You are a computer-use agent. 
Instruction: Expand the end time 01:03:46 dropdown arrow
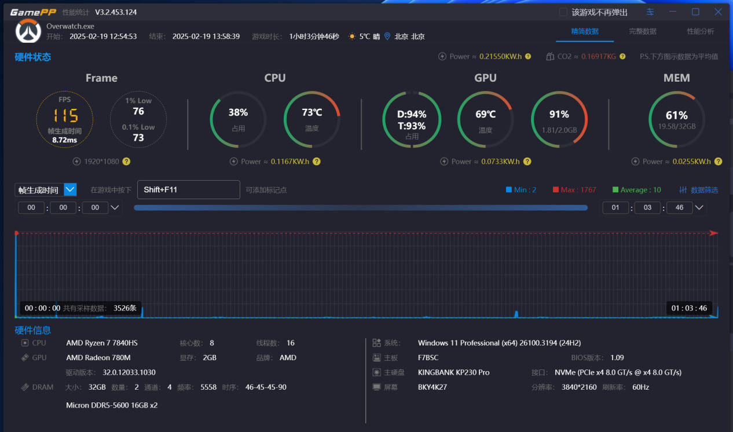699,208
